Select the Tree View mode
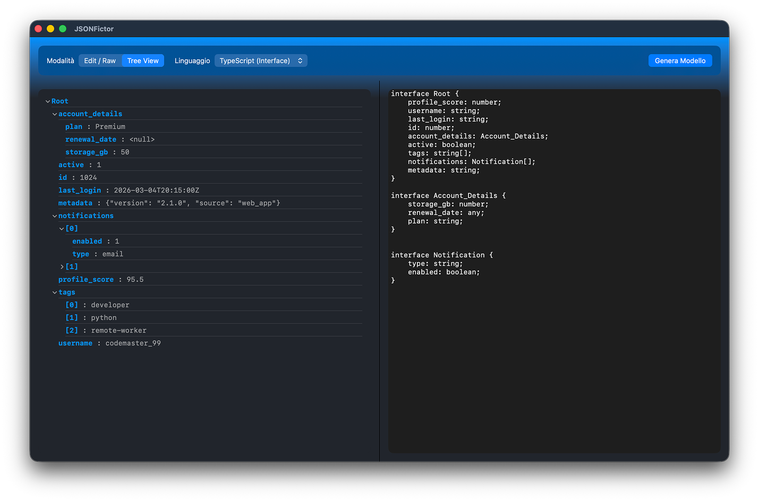Screen dimensions: 759x501 [x=143, y=61]
